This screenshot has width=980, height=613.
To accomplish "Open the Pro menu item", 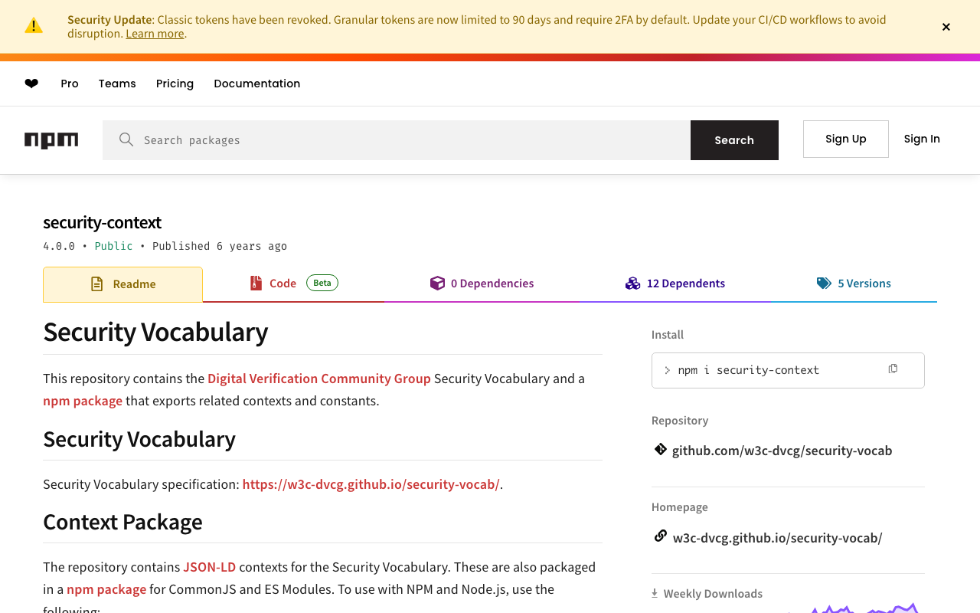I will click(70, 84).
